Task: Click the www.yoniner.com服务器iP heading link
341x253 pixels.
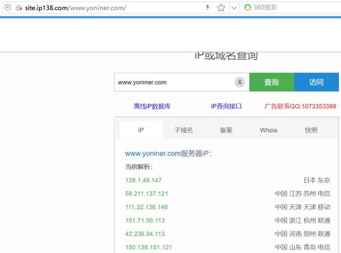Action: [x=168, y=154]
